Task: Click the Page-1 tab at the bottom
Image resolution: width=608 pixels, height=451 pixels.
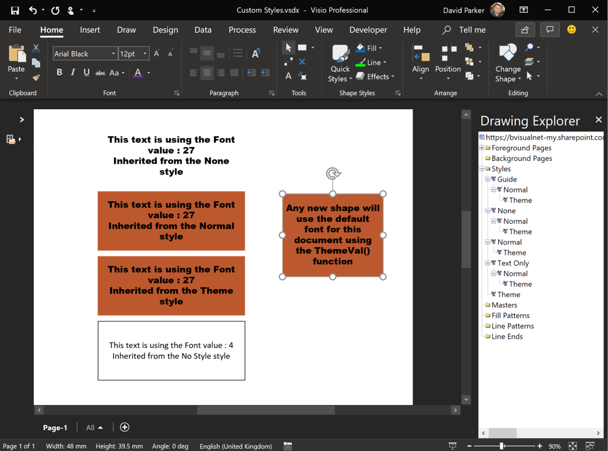Action: [x=55, y=427]
